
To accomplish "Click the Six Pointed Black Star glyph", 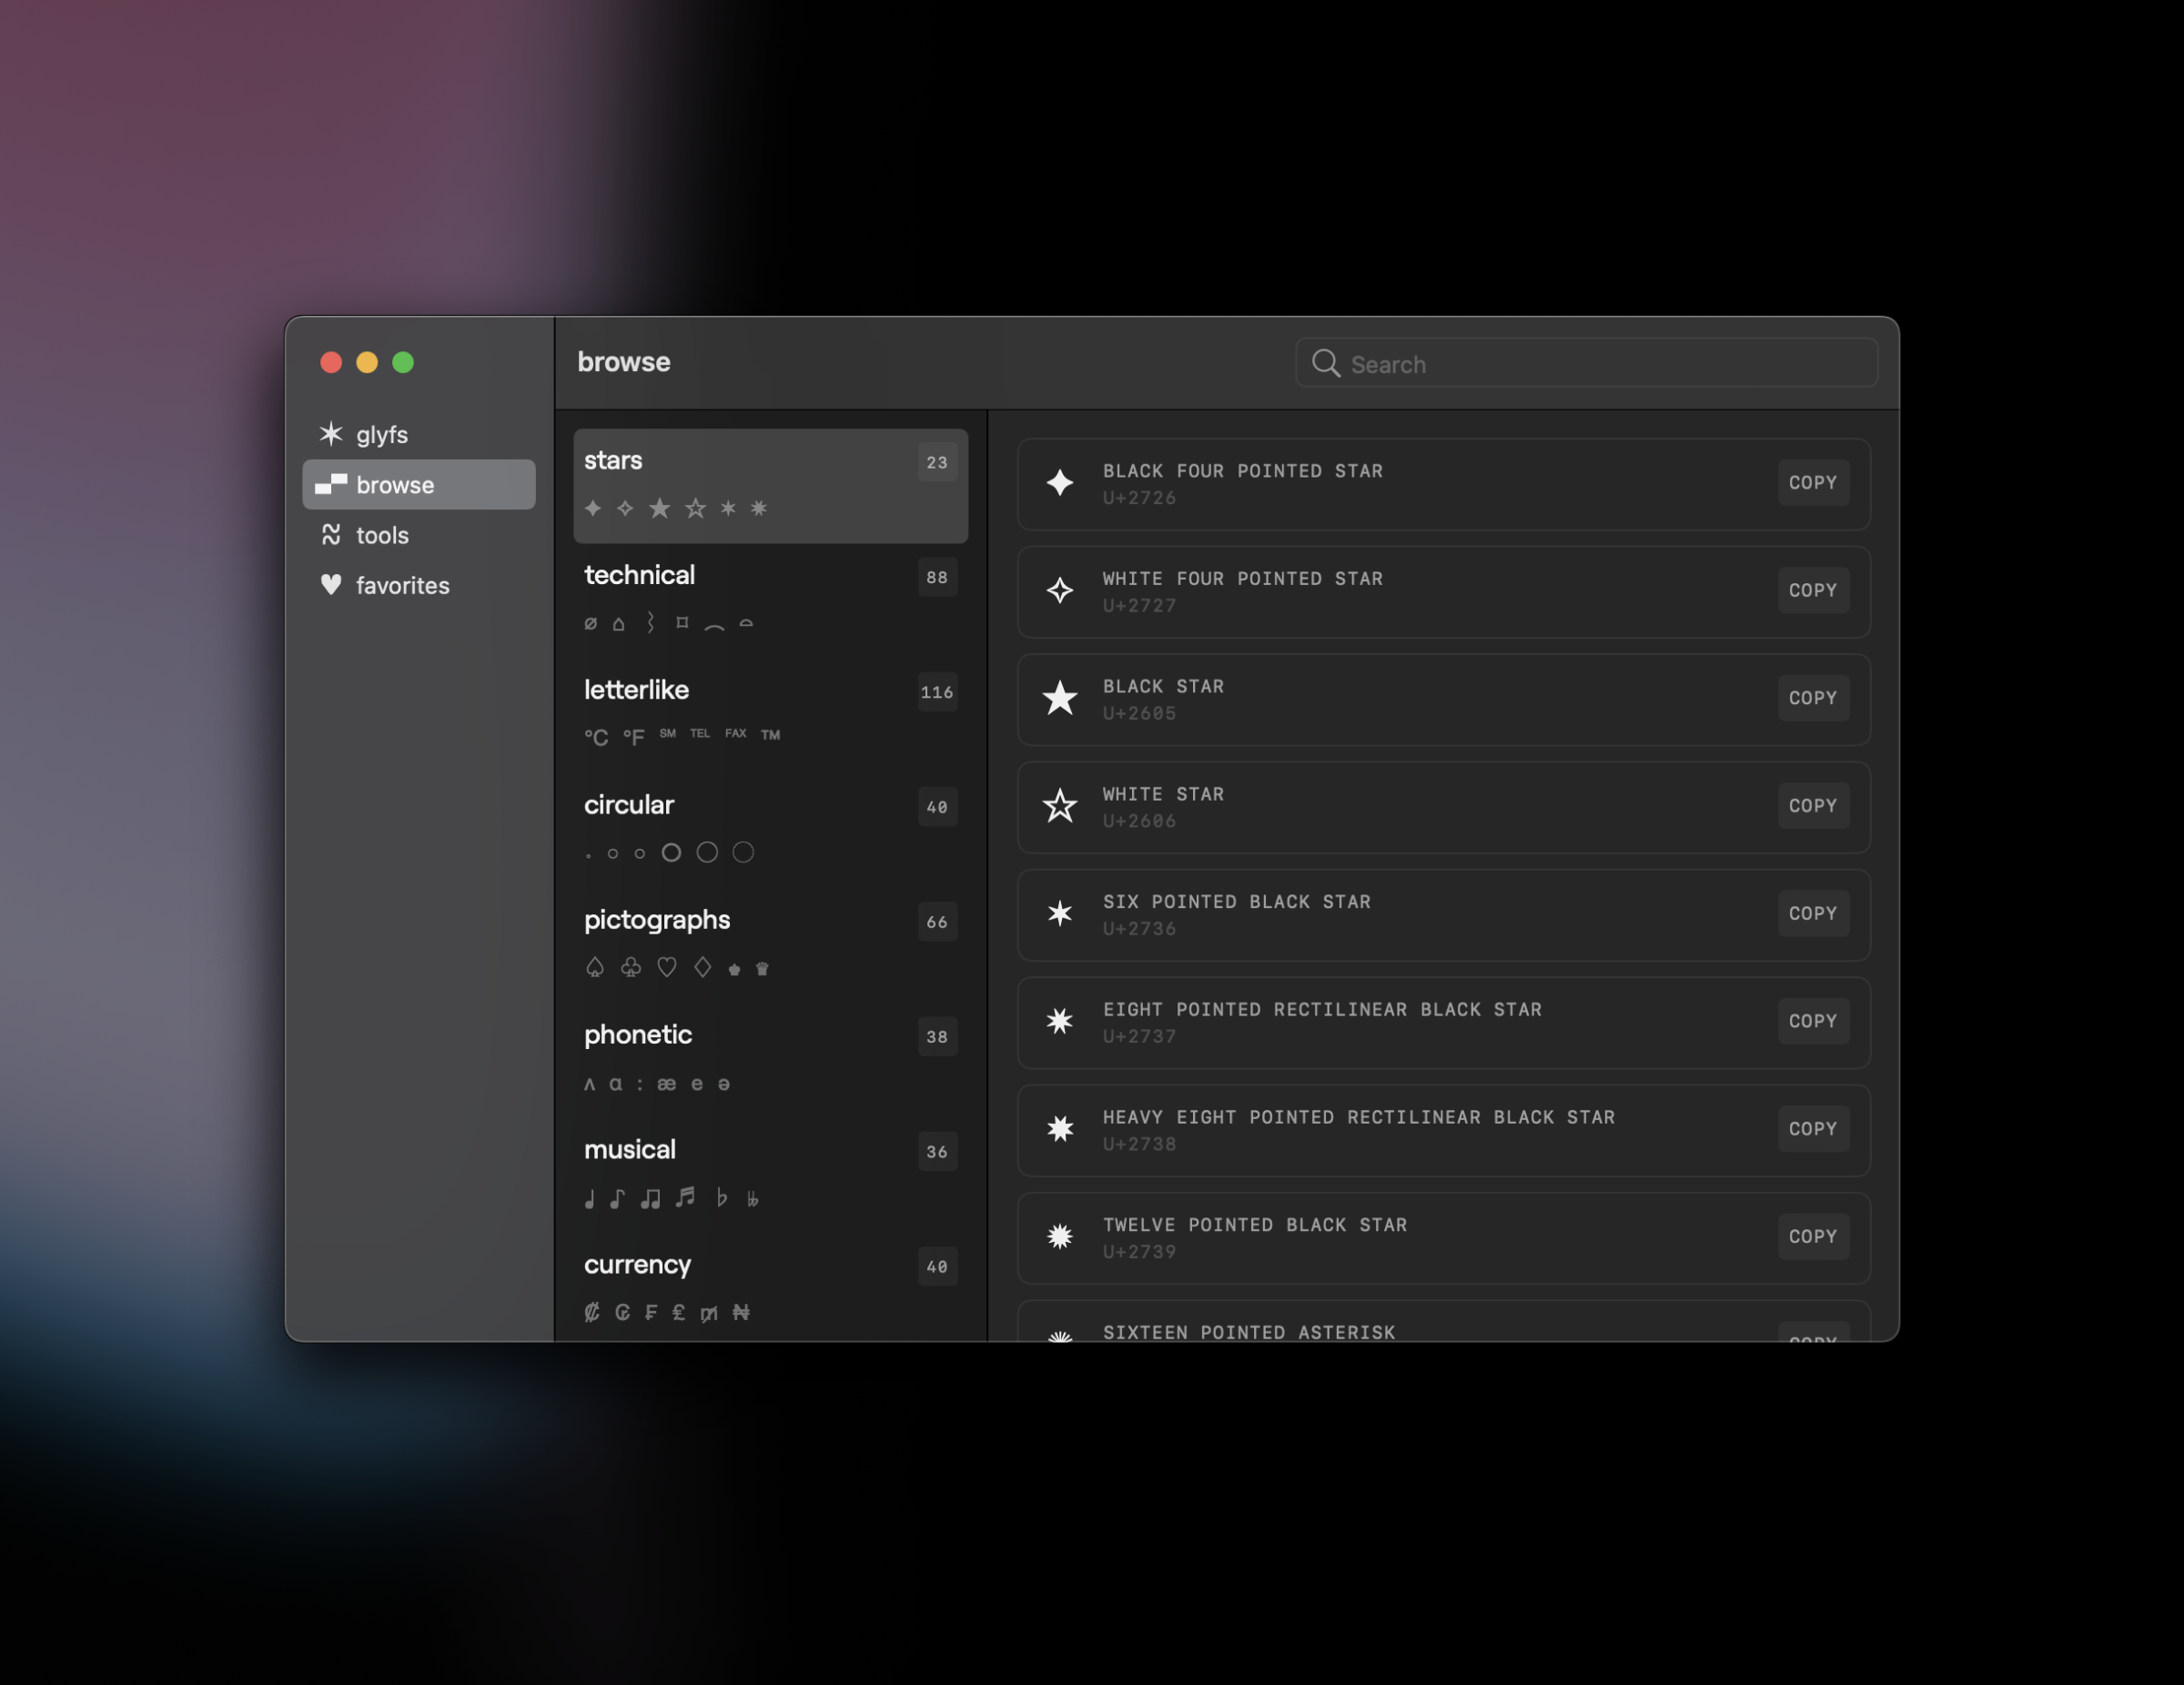I will pyautogui.click(x=1059, y=914).
